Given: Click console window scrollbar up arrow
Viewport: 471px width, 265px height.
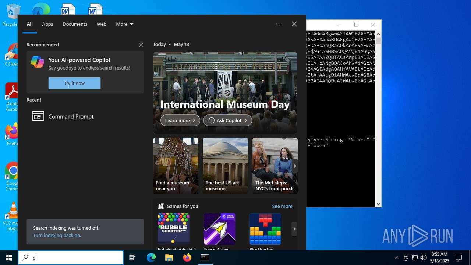Looking at the screenshot, I should 378,34.
